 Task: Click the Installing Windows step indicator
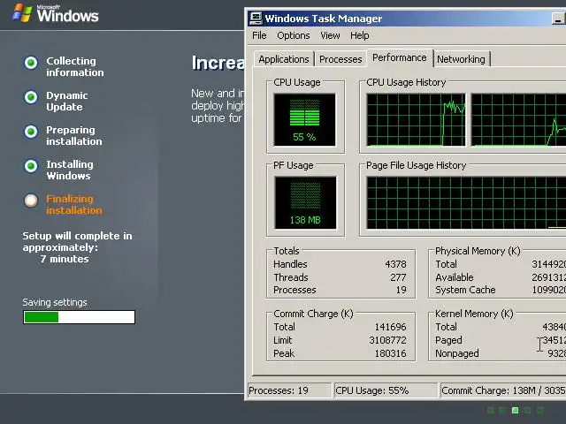click(x=31, y=166)
